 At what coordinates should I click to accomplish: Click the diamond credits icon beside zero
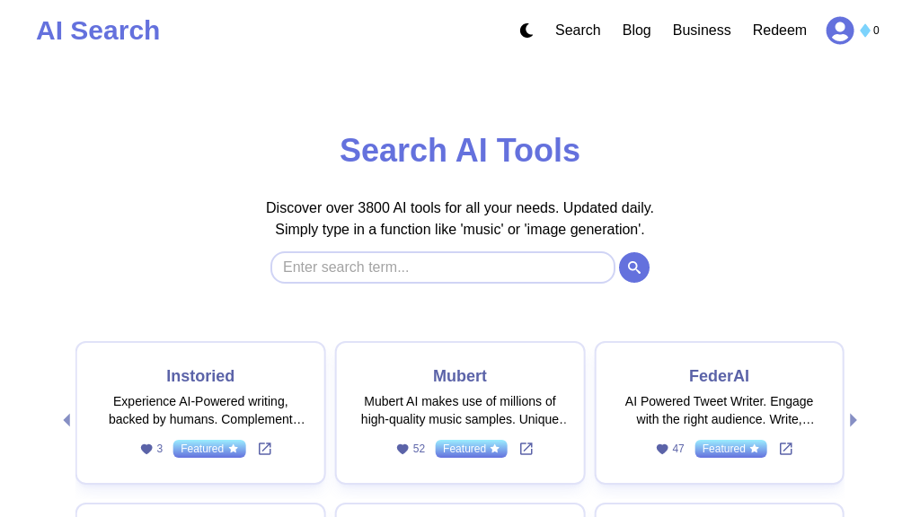pyautogui.click(x=863, y=30)
